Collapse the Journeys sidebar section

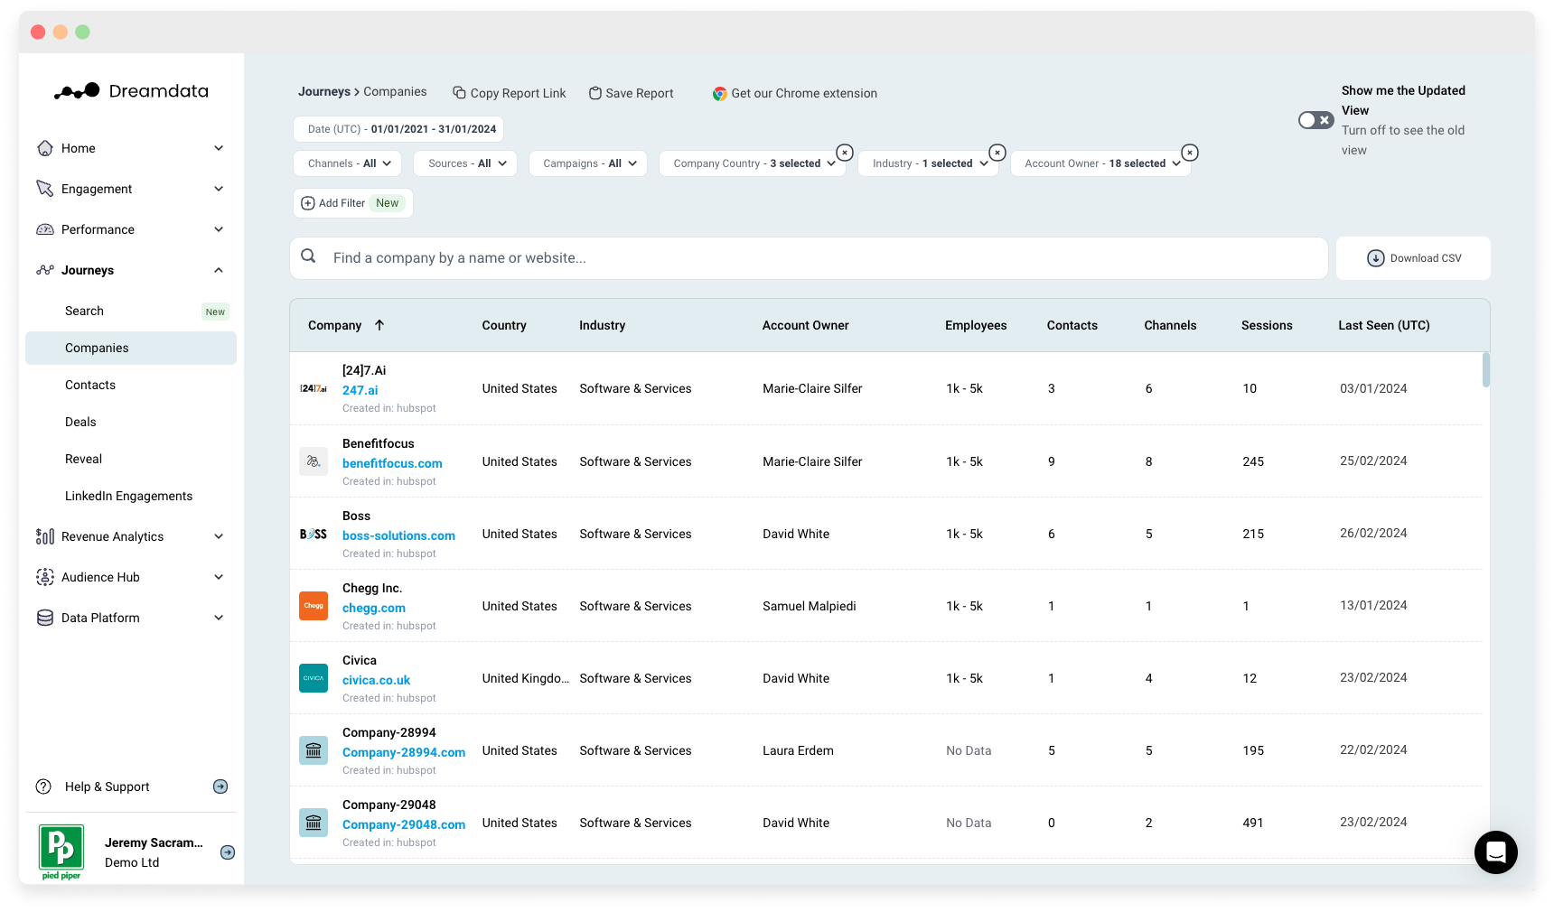pos(218,270)
